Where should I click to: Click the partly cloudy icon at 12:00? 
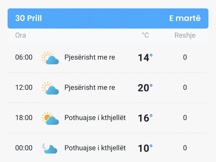50,88
